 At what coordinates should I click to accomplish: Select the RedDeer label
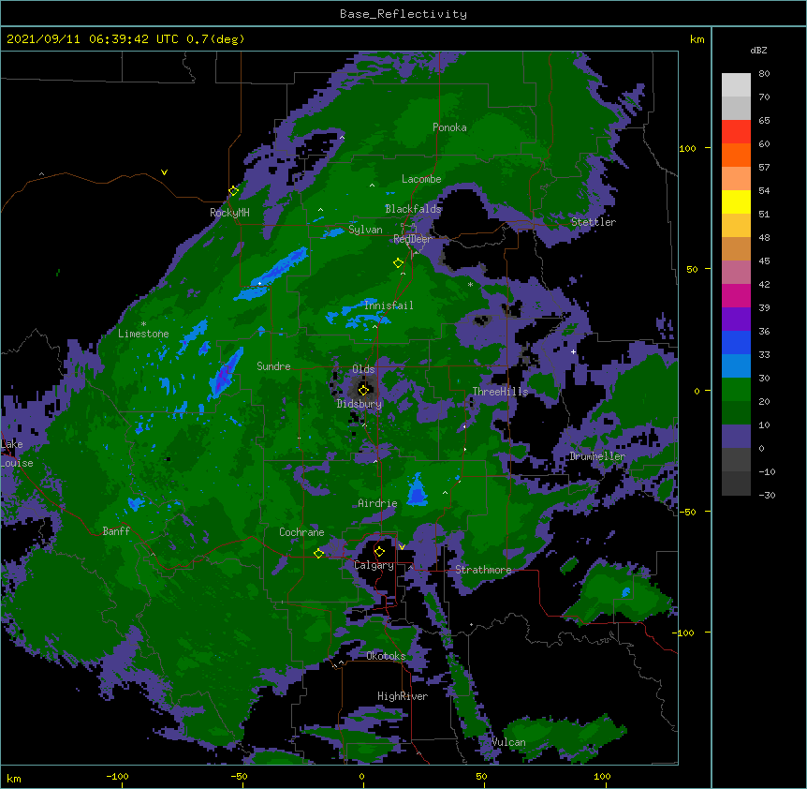(412, 239)
